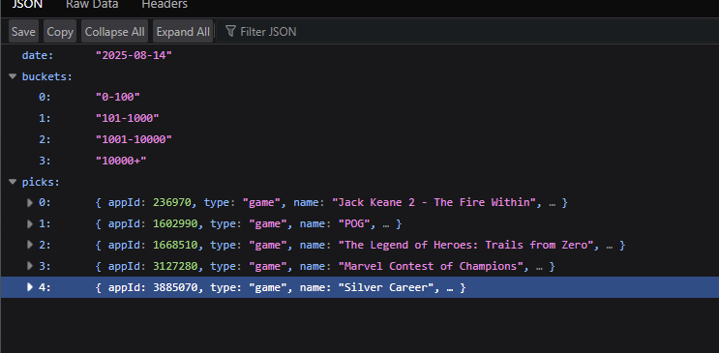
Task: Click appId 3127280 value
Action: tap(175, 266)
